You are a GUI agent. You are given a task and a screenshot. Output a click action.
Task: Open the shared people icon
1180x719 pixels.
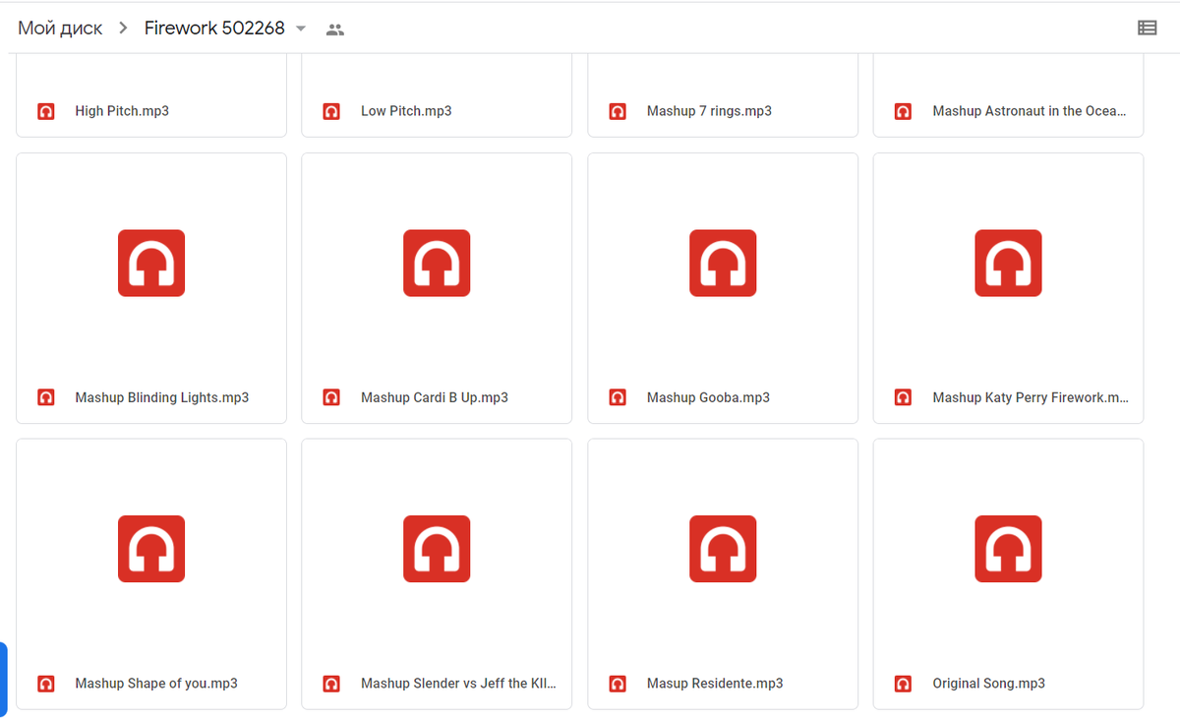pyautogui.click(x=335, y=30)
